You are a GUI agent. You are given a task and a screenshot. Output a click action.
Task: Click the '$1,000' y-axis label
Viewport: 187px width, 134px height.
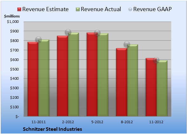click(13, 22)
